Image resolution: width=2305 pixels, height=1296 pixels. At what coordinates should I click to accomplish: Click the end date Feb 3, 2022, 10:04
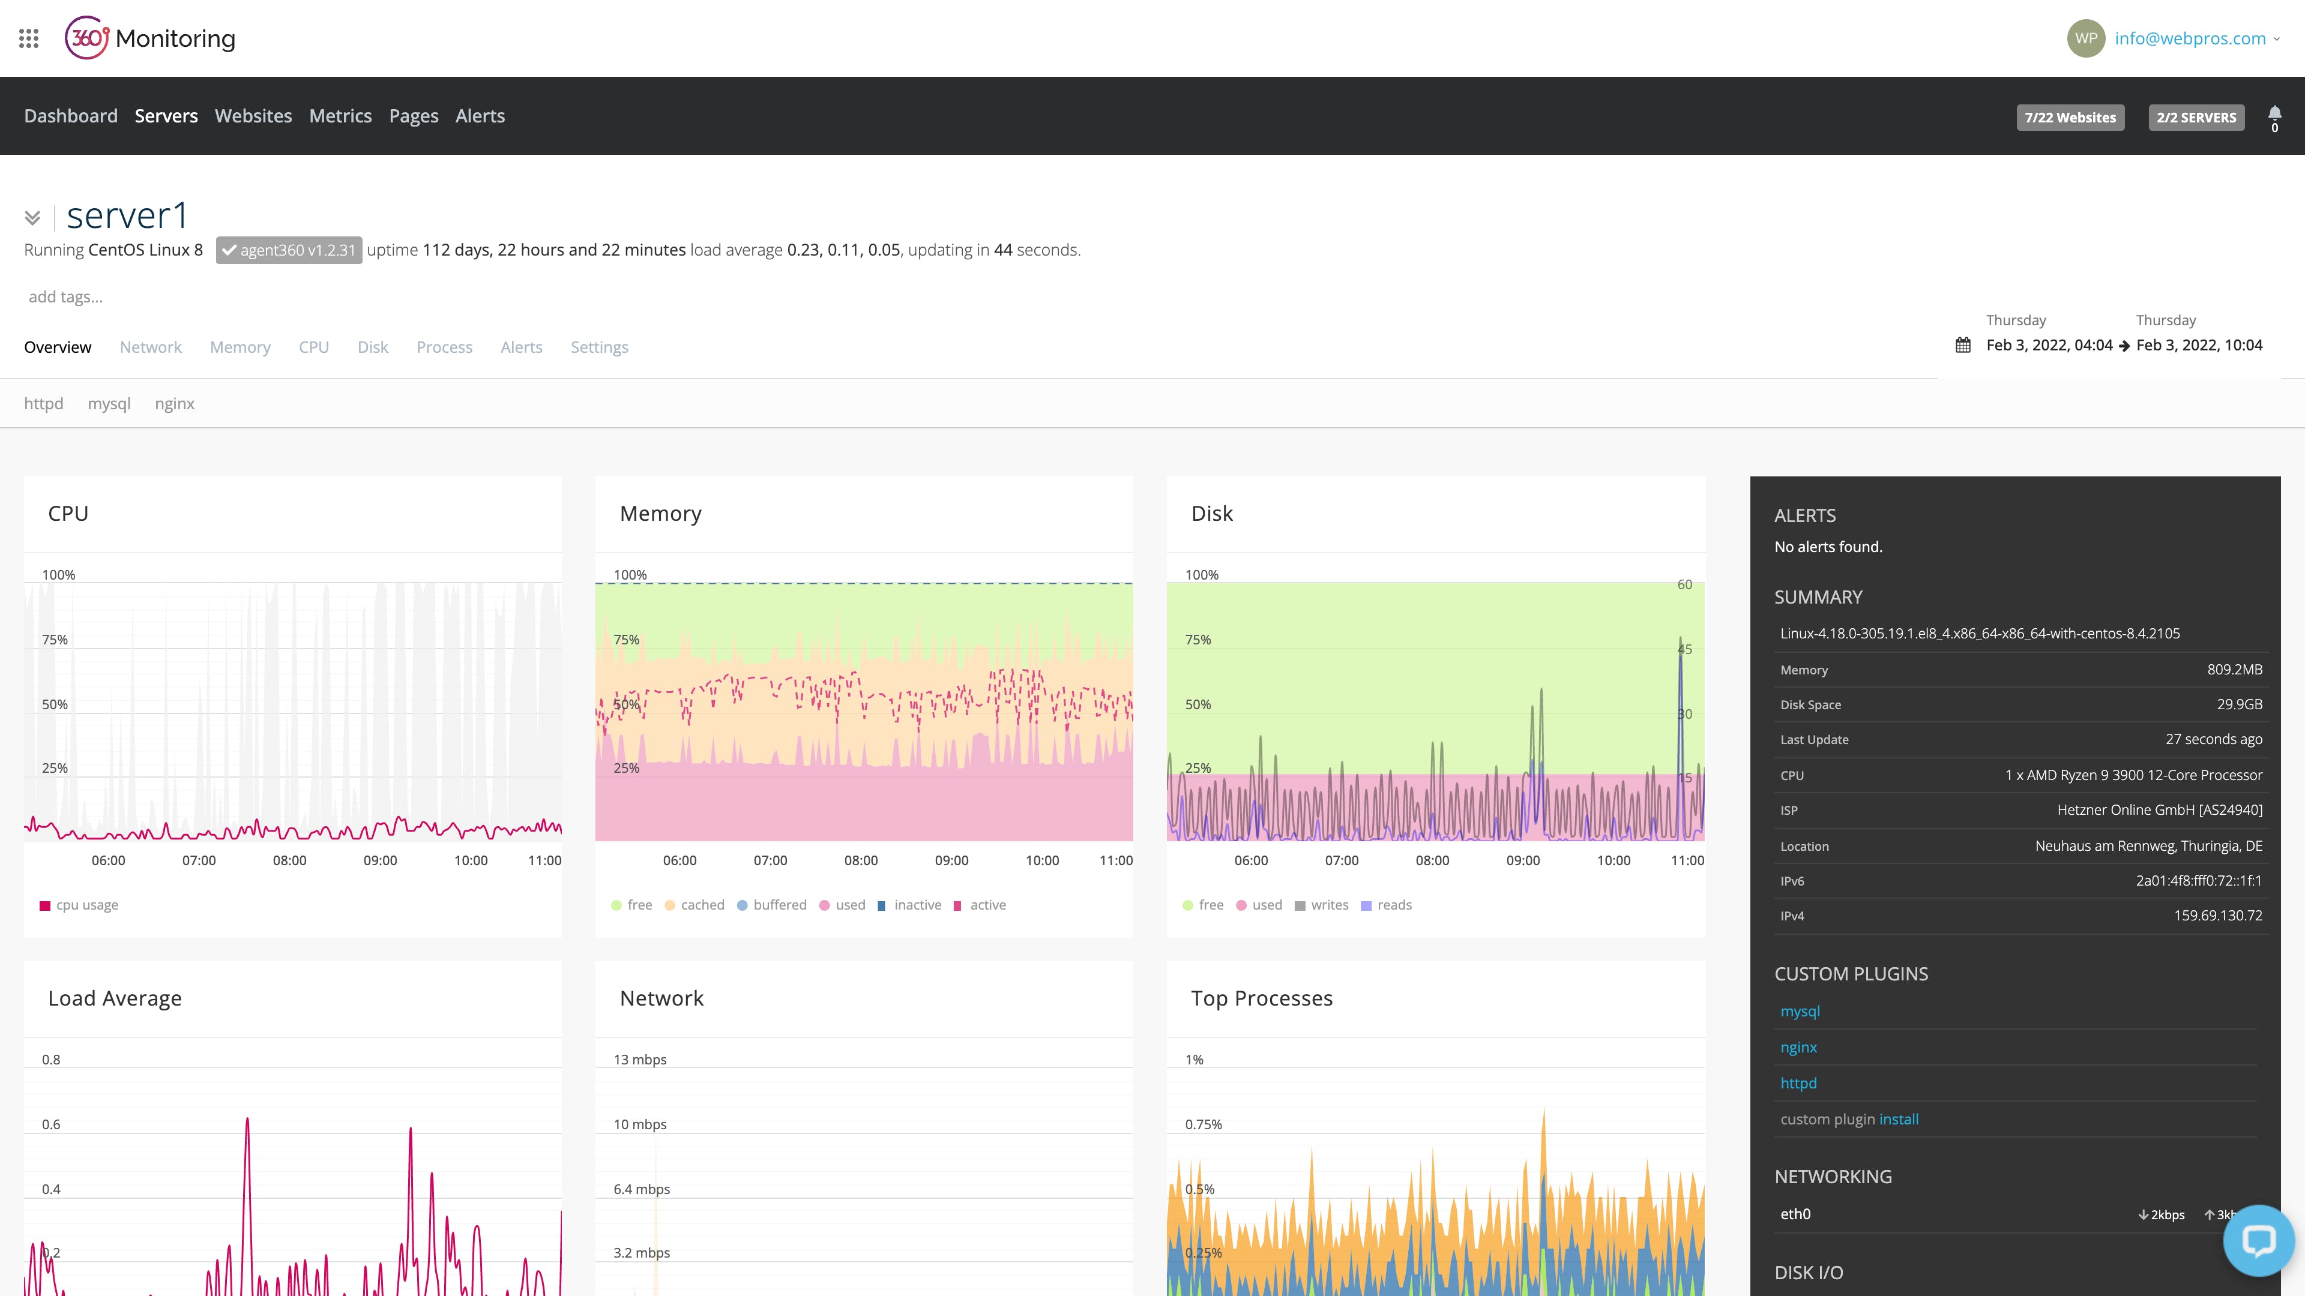[2199, 345]
